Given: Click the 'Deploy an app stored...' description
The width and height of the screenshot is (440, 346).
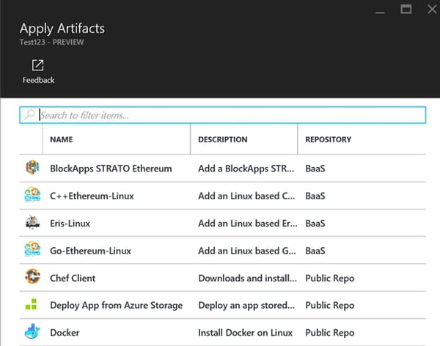Looking at the screenshot, I should [x=246, y=305].
